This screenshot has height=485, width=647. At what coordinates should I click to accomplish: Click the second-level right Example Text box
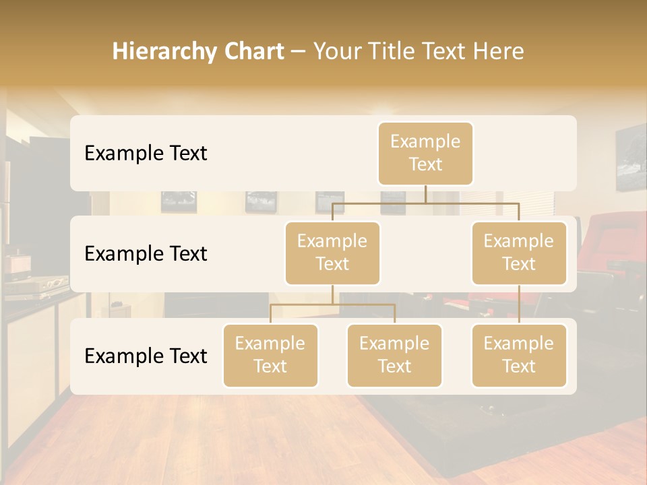coord(519,253)
